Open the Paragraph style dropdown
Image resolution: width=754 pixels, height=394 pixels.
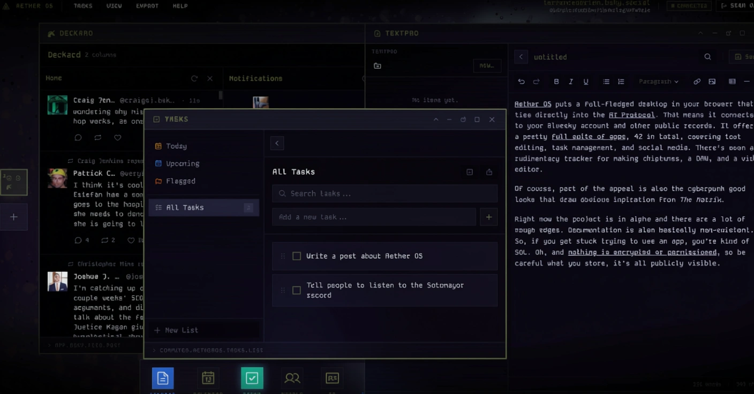tap(658, 82)
